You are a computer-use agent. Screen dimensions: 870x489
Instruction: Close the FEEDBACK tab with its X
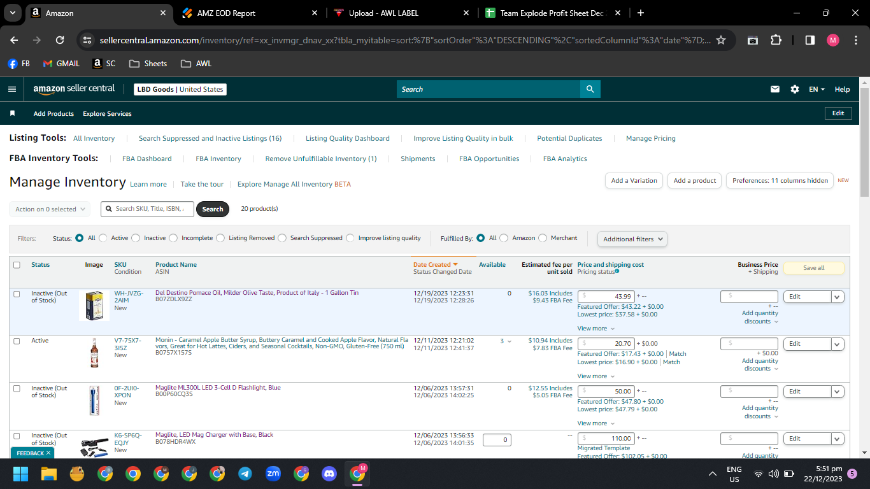49,453
